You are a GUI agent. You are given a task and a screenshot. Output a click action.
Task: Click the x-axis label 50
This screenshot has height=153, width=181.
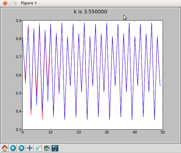pyautogui.click(x=163, y=132)
